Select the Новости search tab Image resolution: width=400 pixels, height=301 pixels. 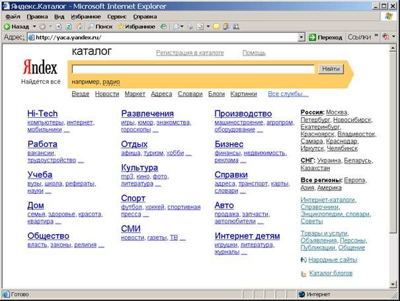tap(107, 94)
